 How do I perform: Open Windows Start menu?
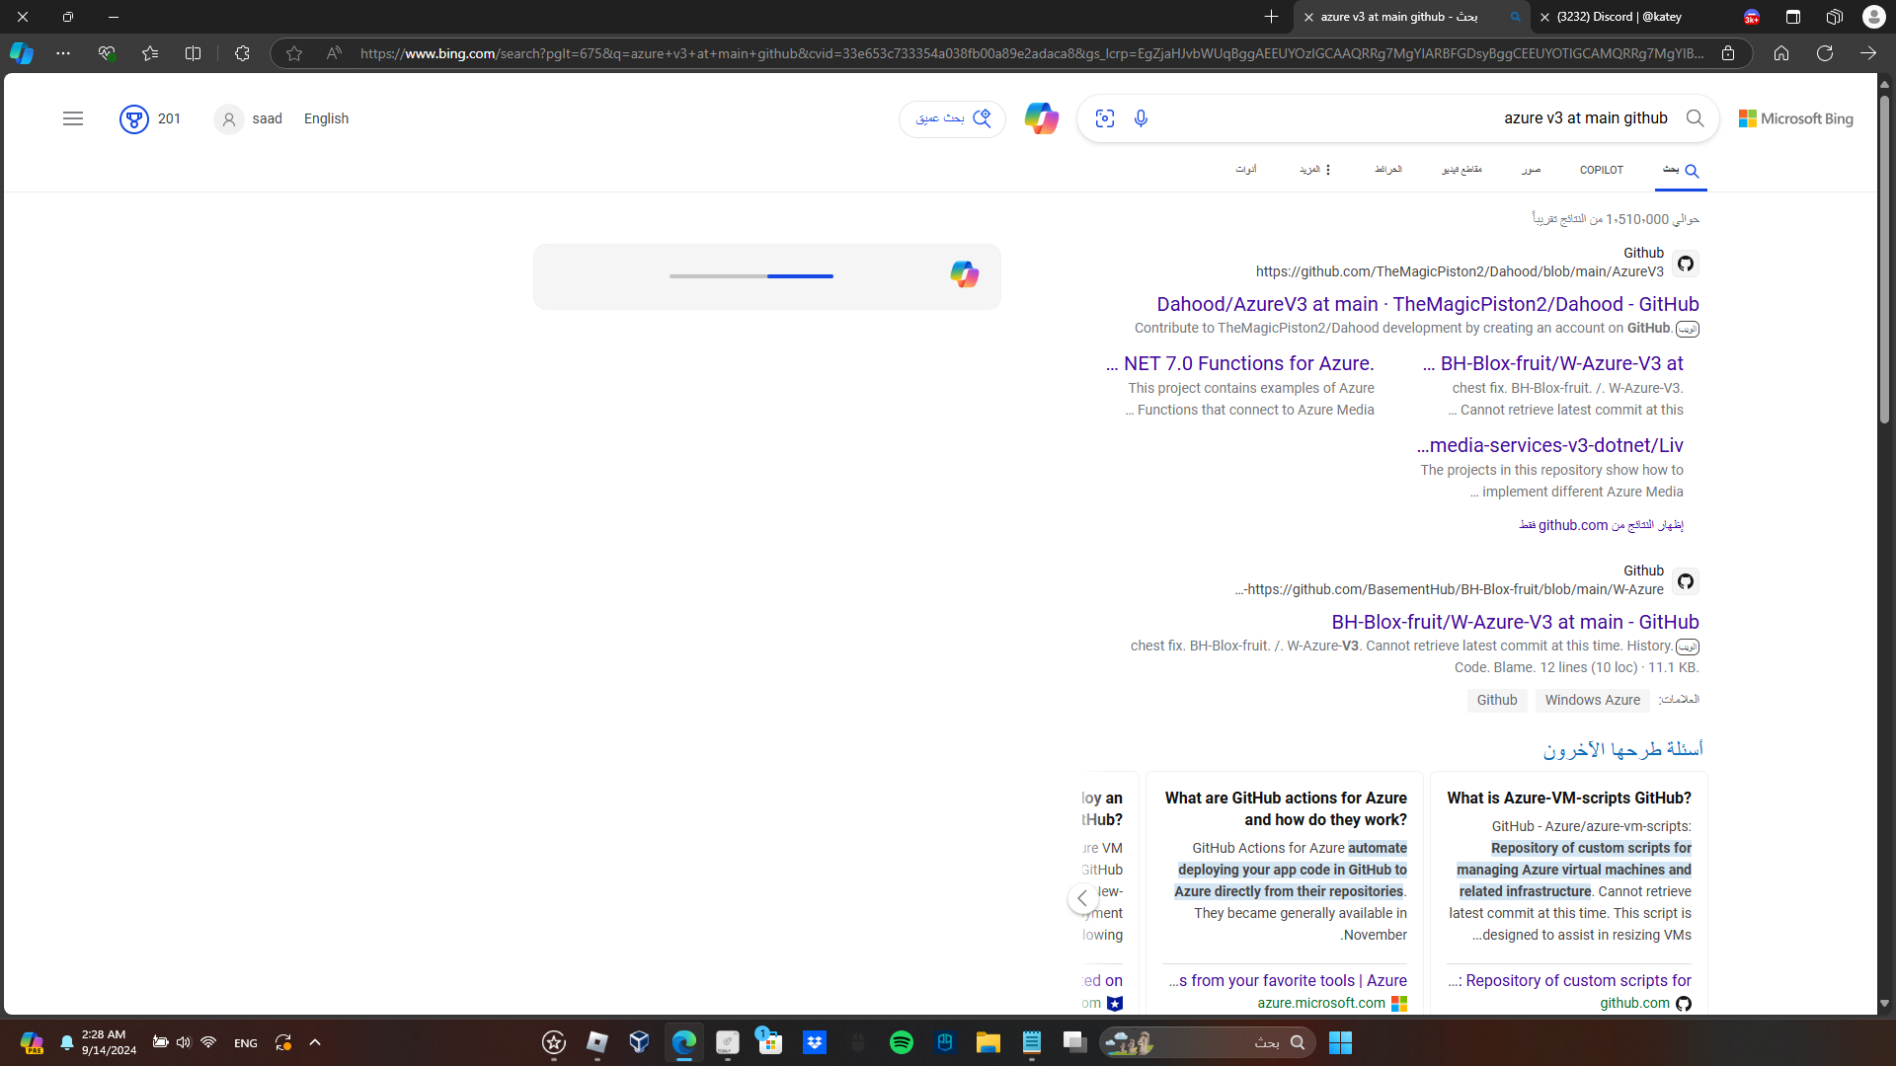(x=1340, y=1042)
